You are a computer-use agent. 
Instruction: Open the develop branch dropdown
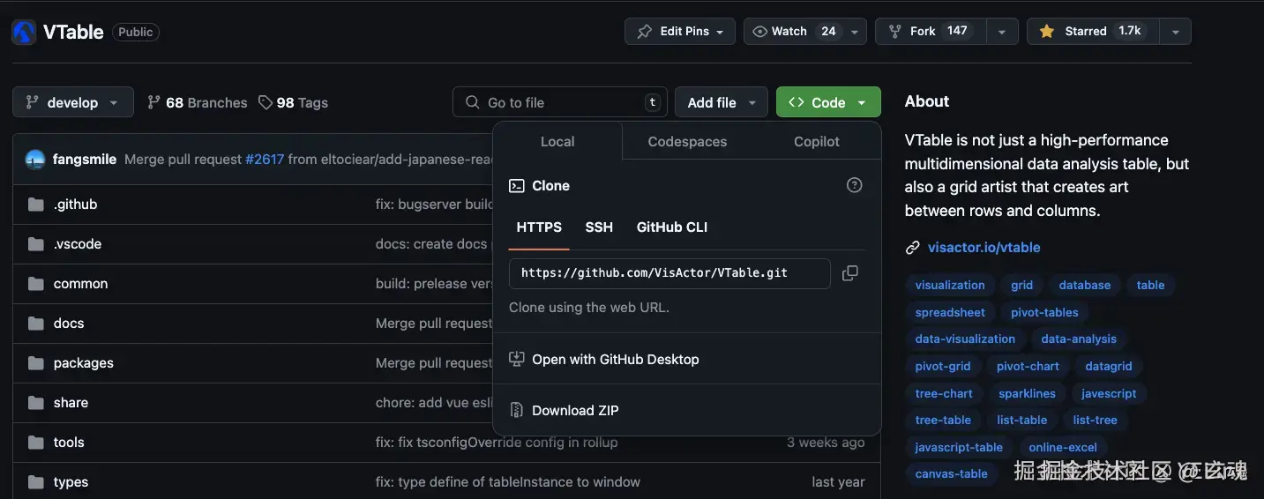coord(73,102)
